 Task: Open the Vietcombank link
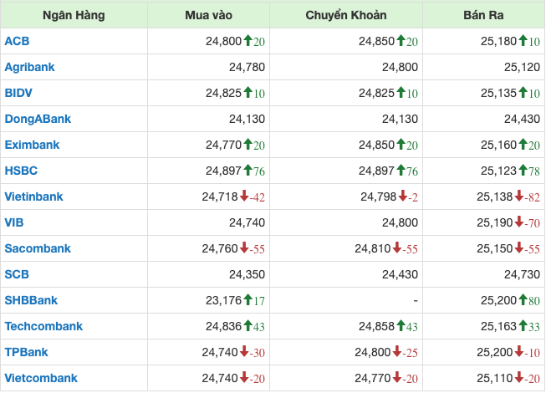coord(41,378)
